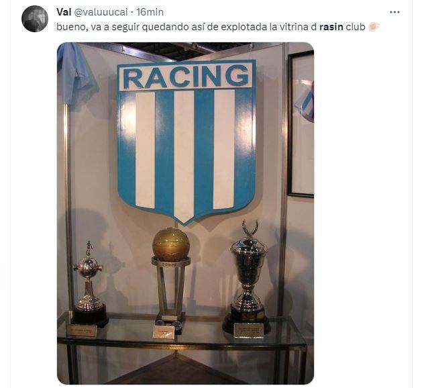Click the pointing hand emoji after club
Image resolution: width=426 pixels, height=388 pixels.
(x=374, y=27)
